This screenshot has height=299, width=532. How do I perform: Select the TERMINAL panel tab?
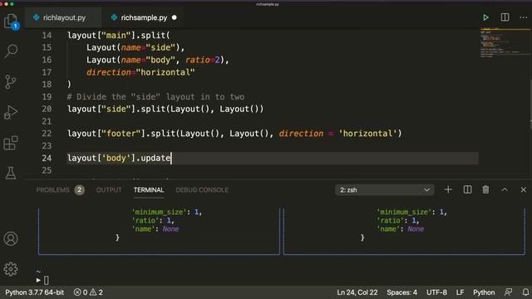(x=149, y=190)
